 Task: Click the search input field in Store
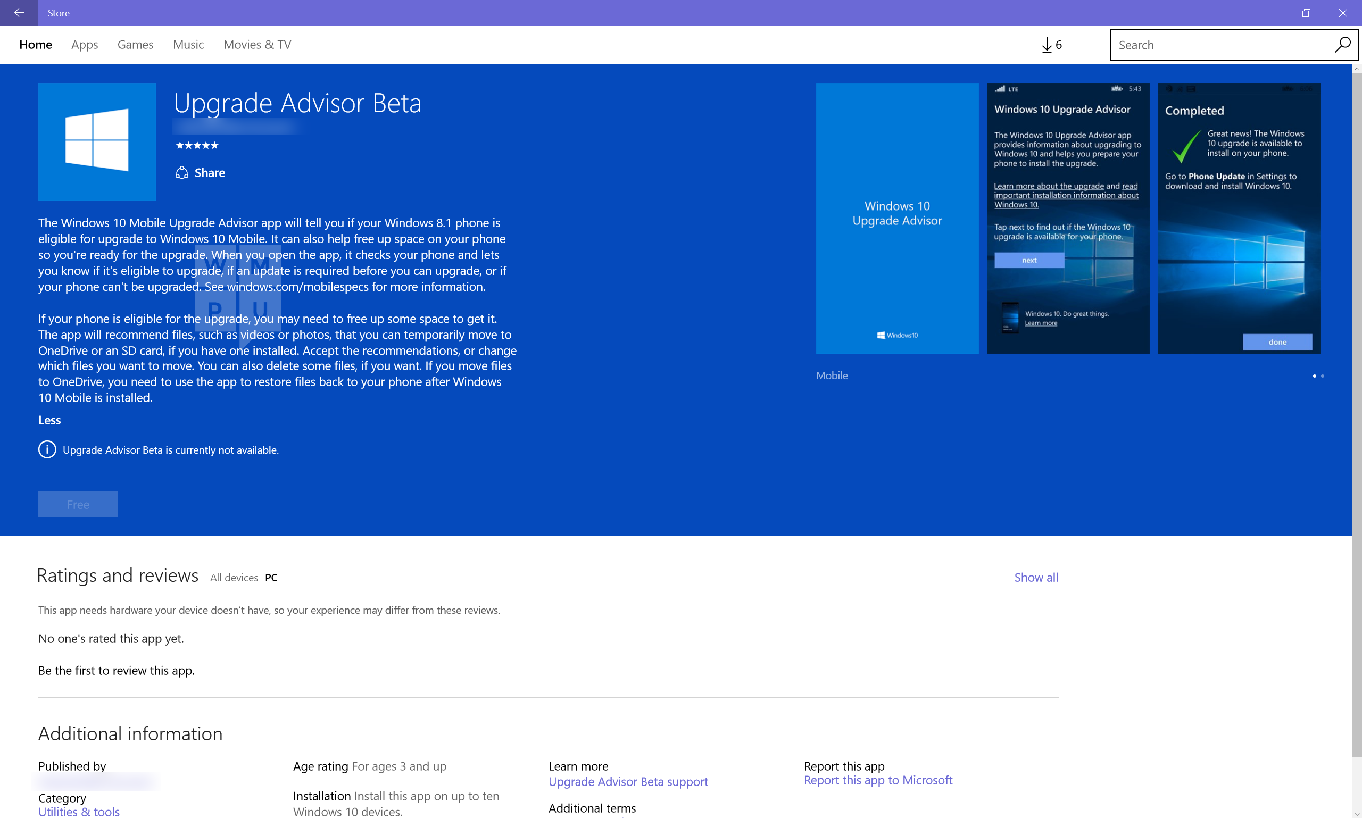1221,44
